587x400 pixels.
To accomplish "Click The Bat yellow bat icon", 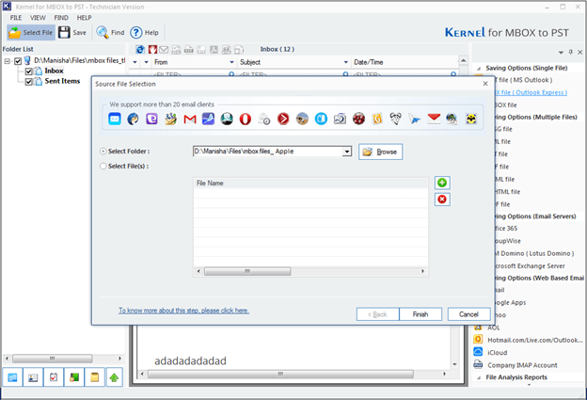I will 471,120.
